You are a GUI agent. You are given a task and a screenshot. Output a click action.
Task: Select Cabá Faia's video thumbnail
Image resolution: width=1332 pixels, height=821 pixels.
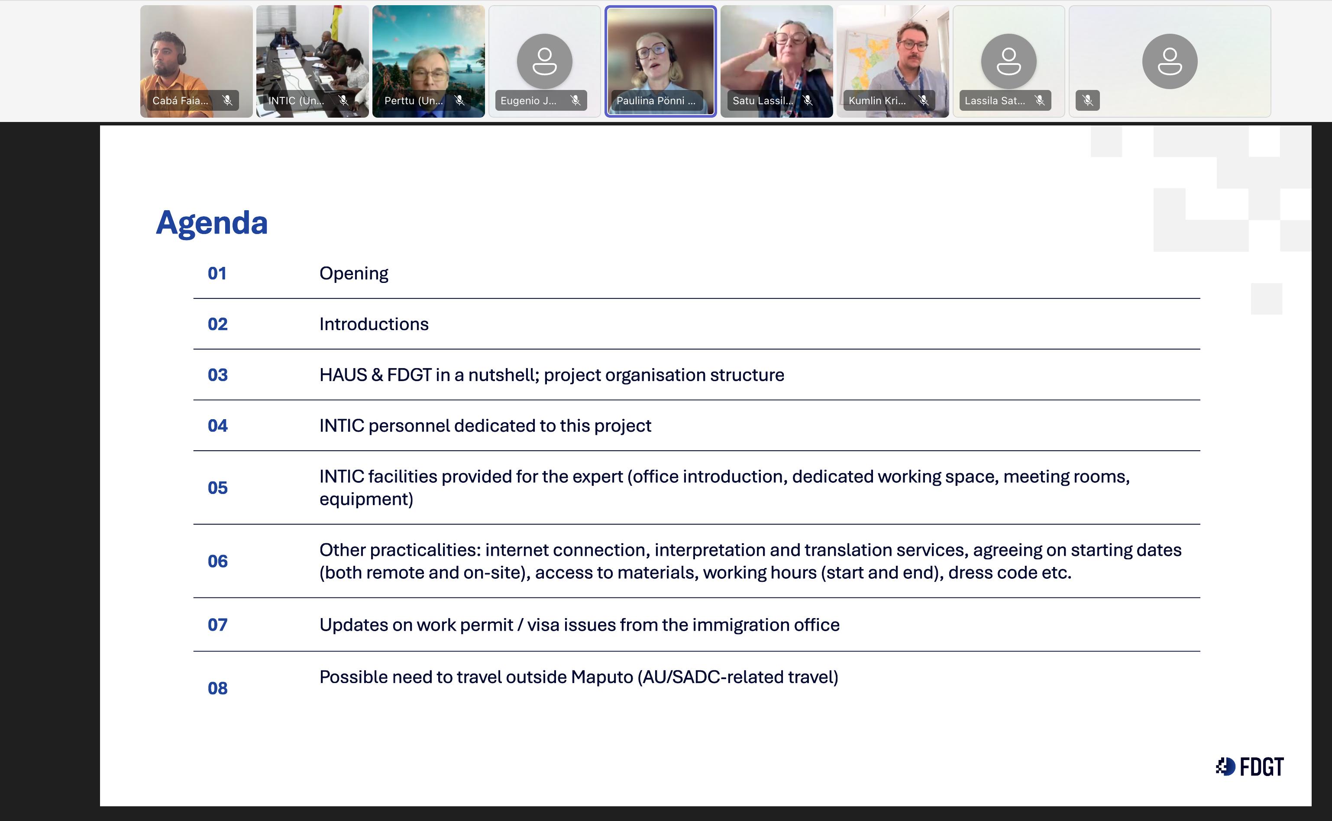196,55
